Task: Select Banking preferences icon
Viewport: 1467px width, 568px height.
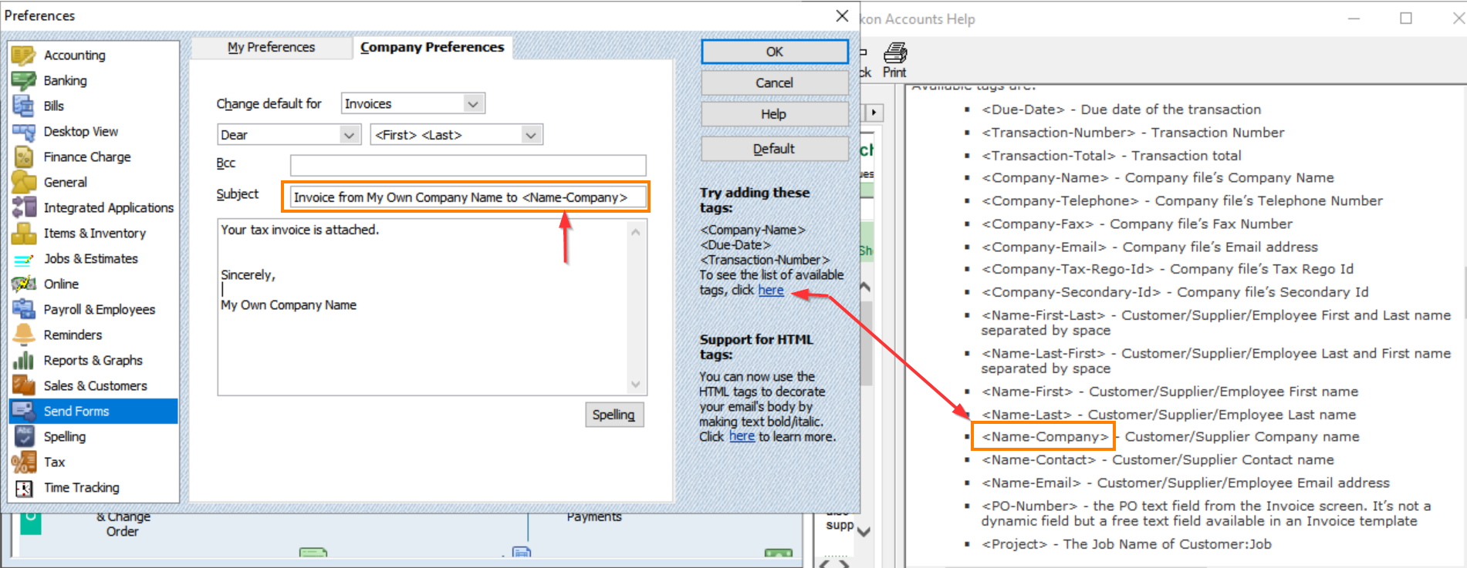Action: [x=24, y=80]
